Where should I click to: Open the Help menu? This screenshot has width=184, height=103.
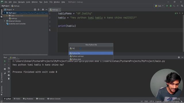pyautogui.click(x=63, y=2)
